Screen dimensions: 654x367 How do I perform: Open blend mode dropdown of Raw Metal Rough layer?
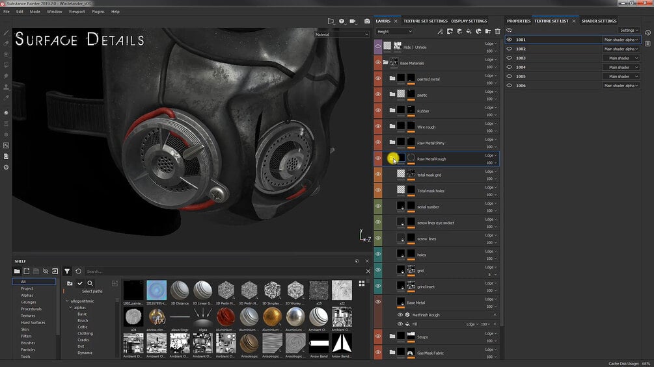[x=491, y=155]
